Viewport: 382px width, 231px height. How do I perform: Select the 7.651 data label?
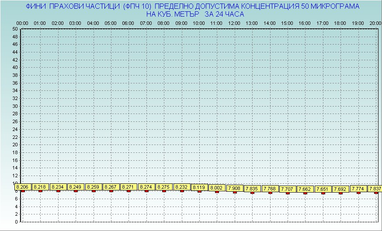coord(323,189)
